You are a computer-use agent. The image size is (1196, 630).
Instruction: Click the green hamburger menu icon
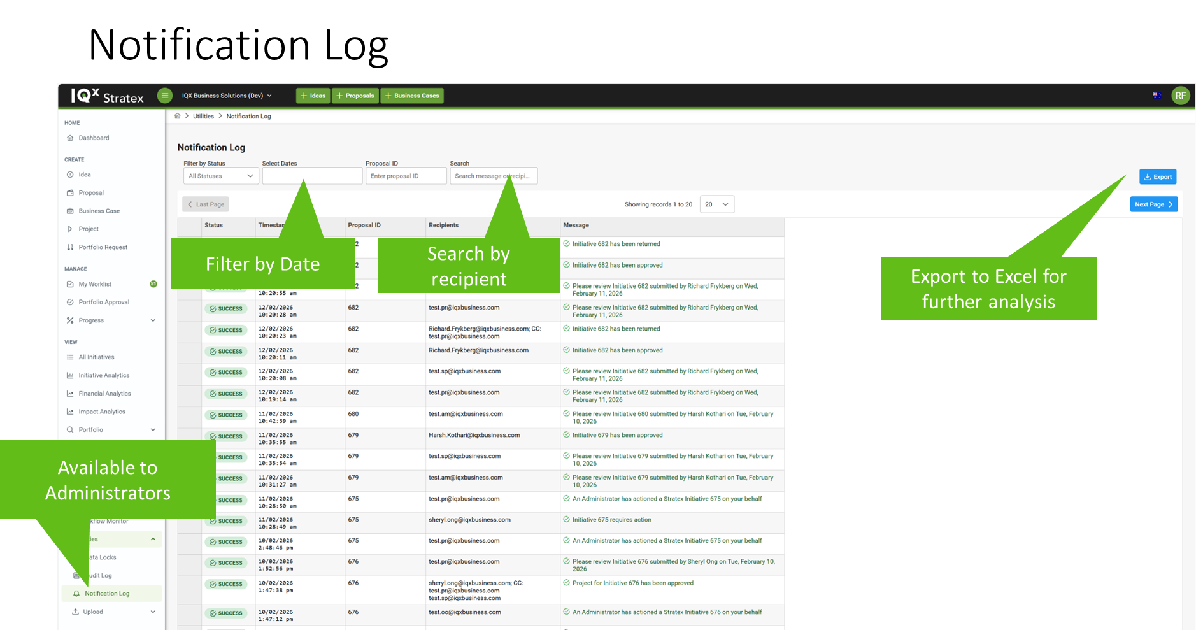pos(165,96)
